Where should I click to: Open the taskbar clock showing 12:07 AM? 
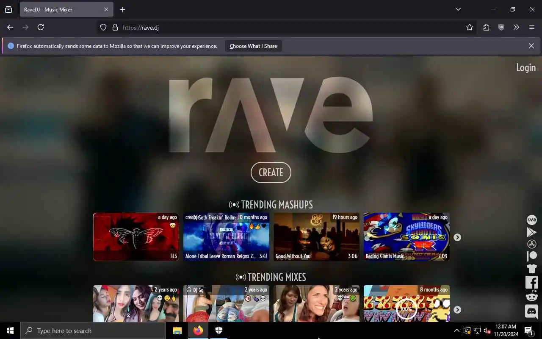click(x=506, y=331)
